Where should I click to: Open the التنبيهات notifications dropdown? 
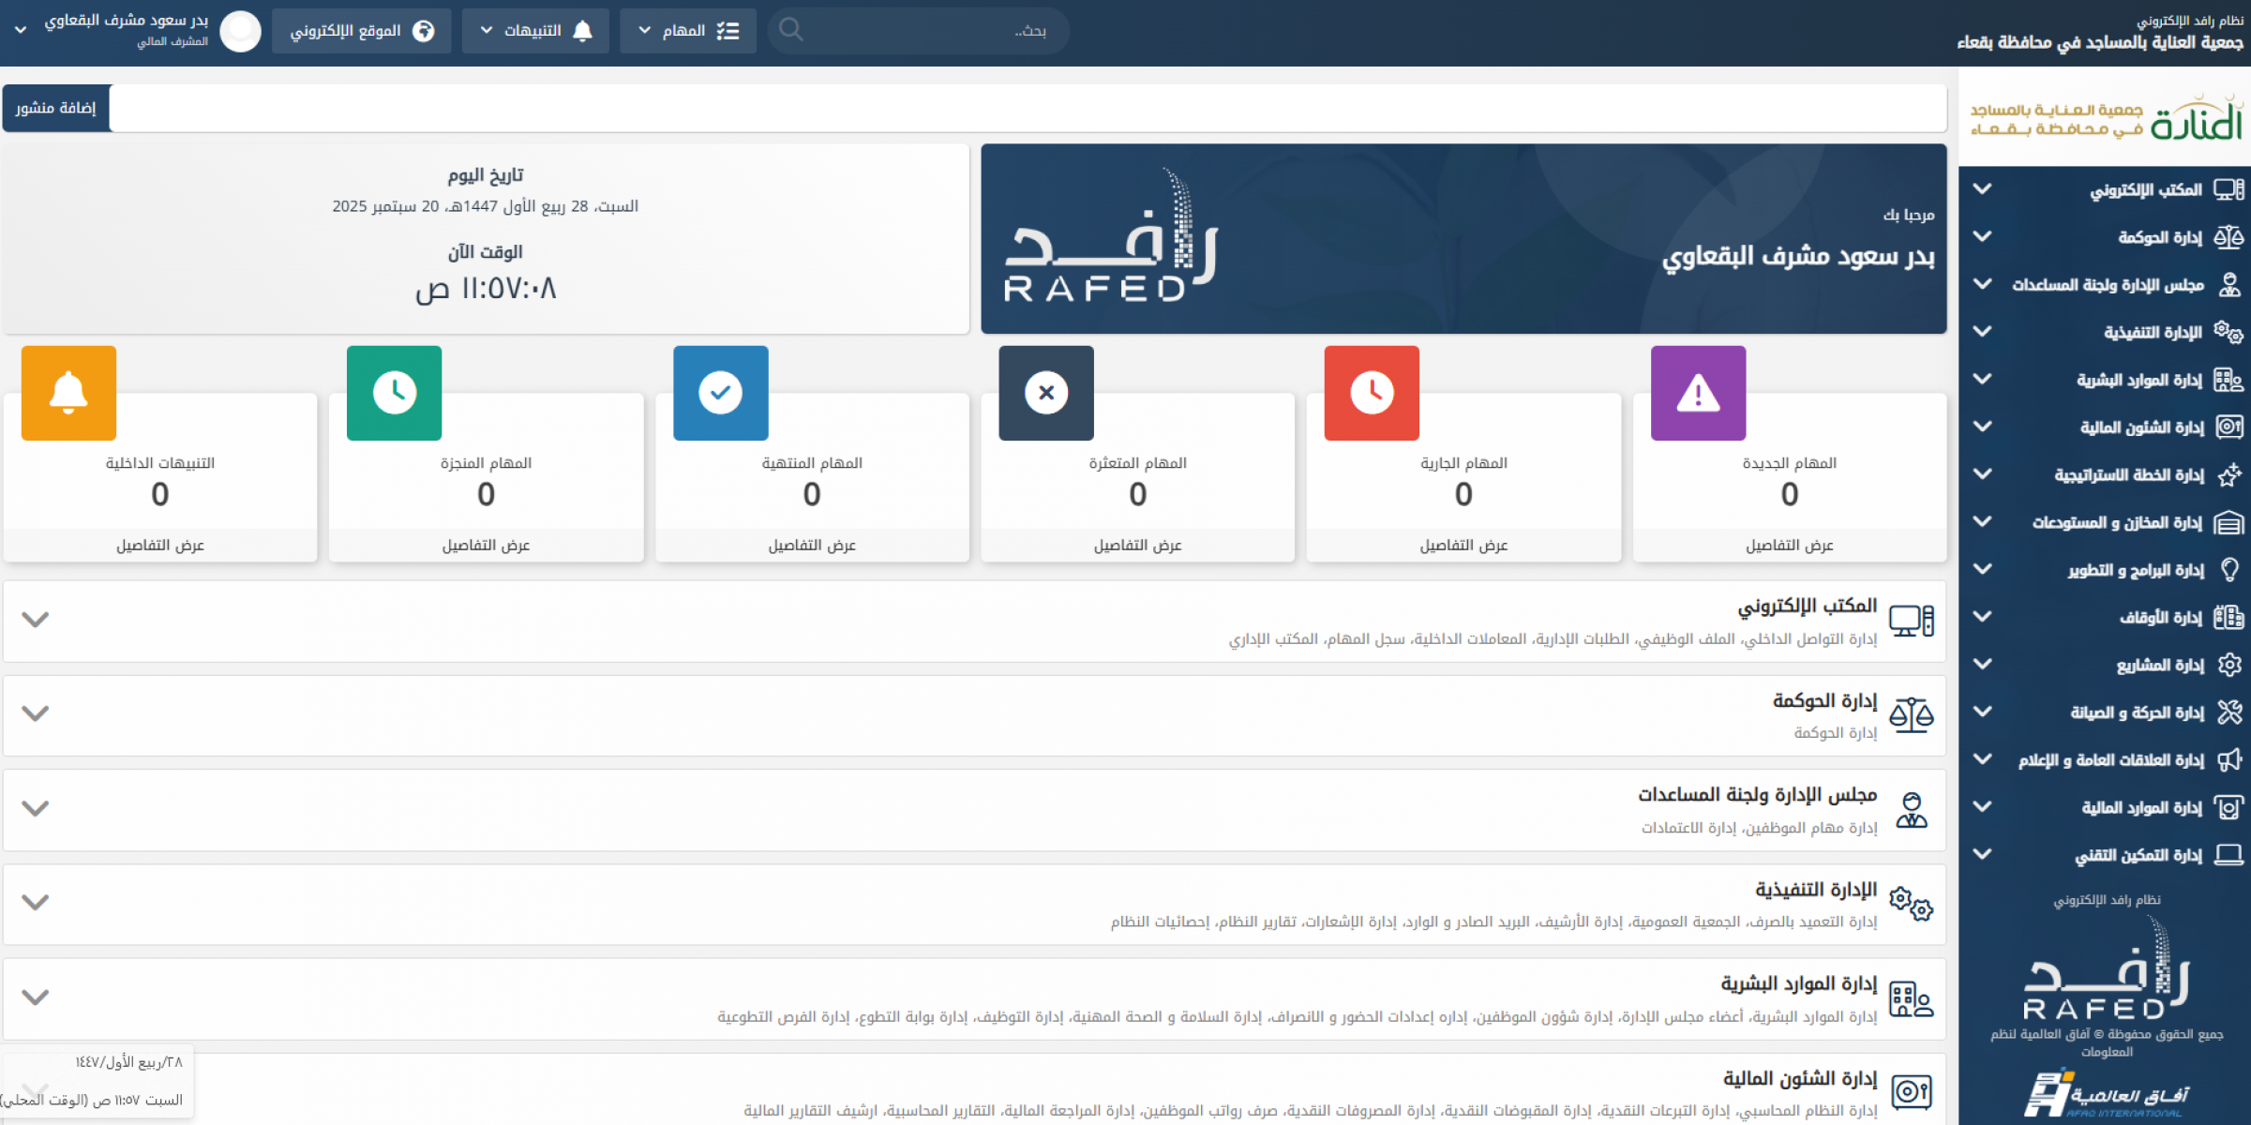[535, 31]
